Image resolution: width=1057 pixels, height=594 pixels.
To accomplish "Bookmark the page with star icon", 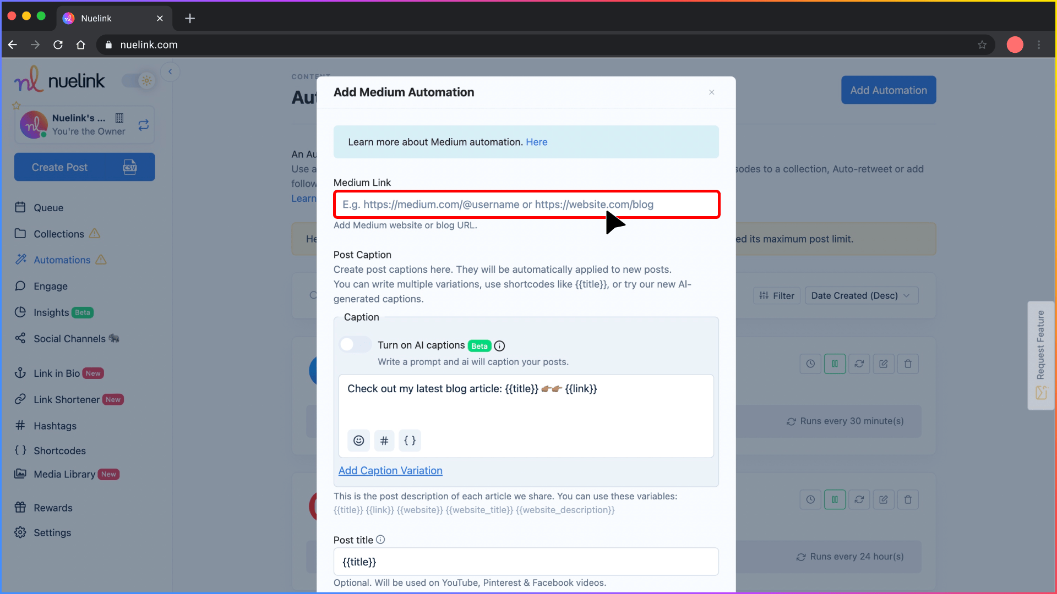I will [x=982, y=45].
